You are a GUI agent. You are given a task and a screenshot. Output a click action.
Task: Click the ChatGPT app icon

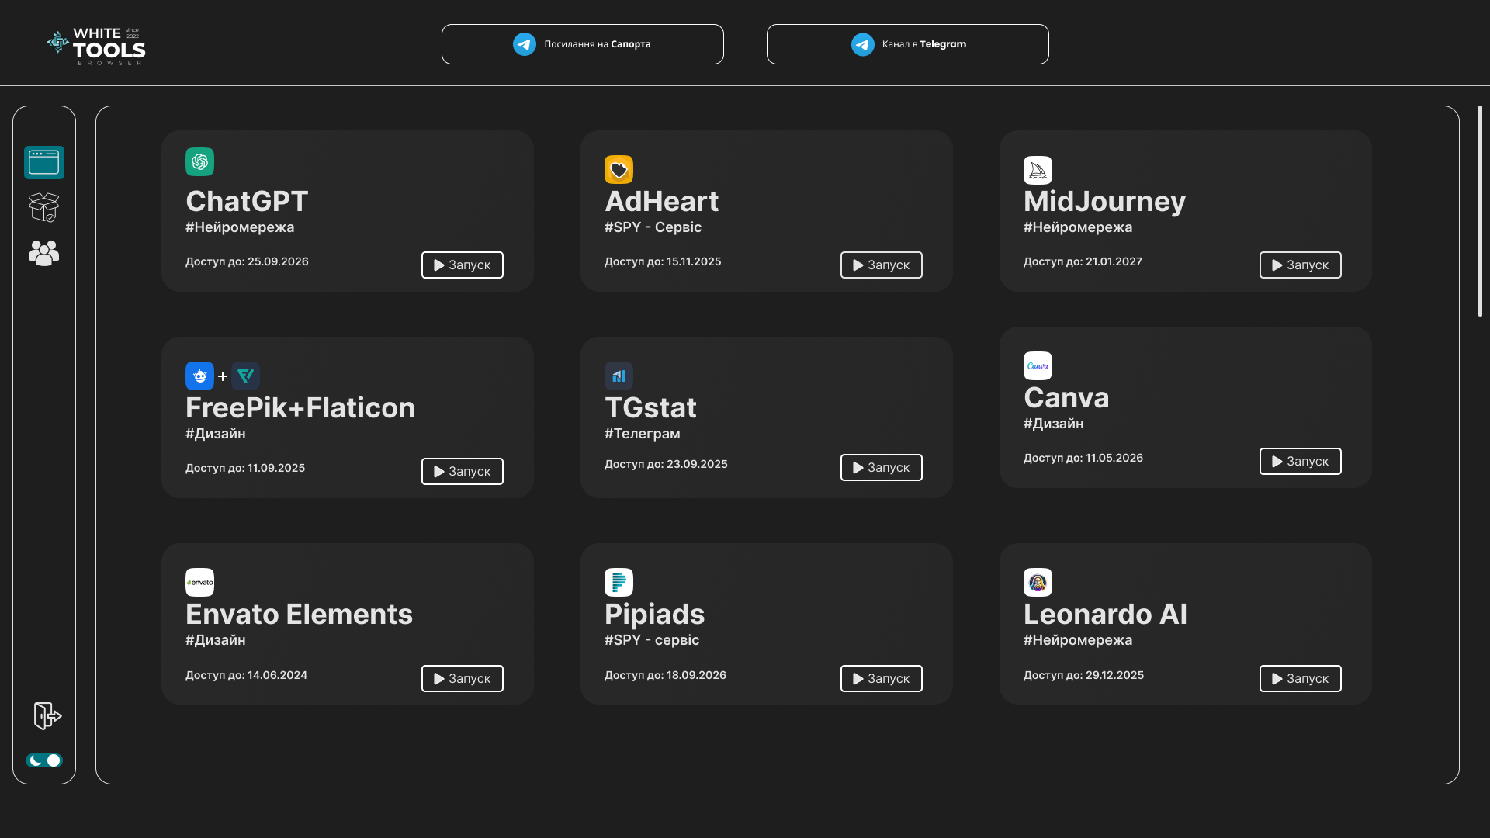coord(199,161)
